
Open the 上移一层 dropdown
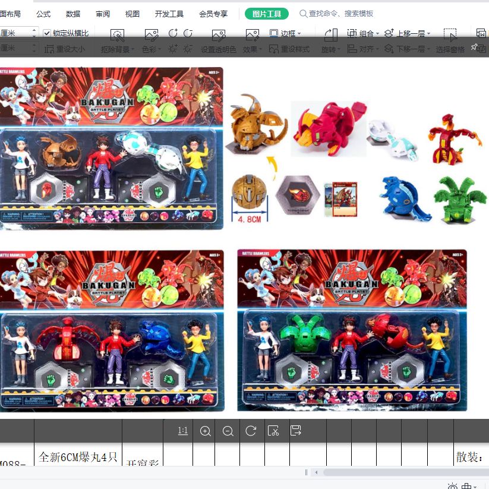coord(408,33)
